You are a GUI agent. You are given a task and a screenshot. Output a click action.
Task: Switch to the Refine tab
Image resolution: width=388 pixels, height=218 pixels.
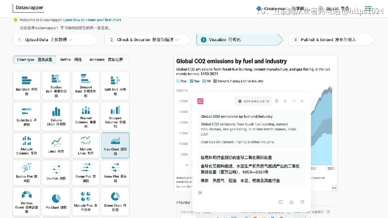[x=71, y=60]
